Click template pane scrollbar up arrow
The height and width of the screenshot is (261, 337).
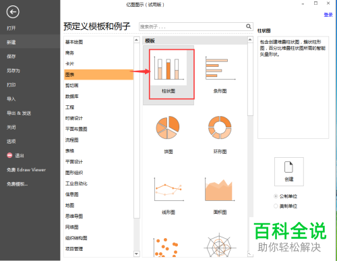tap(250, 40)
